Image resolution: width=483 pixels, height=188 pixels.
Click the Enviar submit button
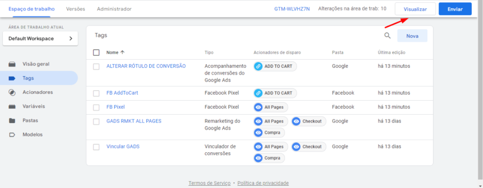[x=455, y=9]
